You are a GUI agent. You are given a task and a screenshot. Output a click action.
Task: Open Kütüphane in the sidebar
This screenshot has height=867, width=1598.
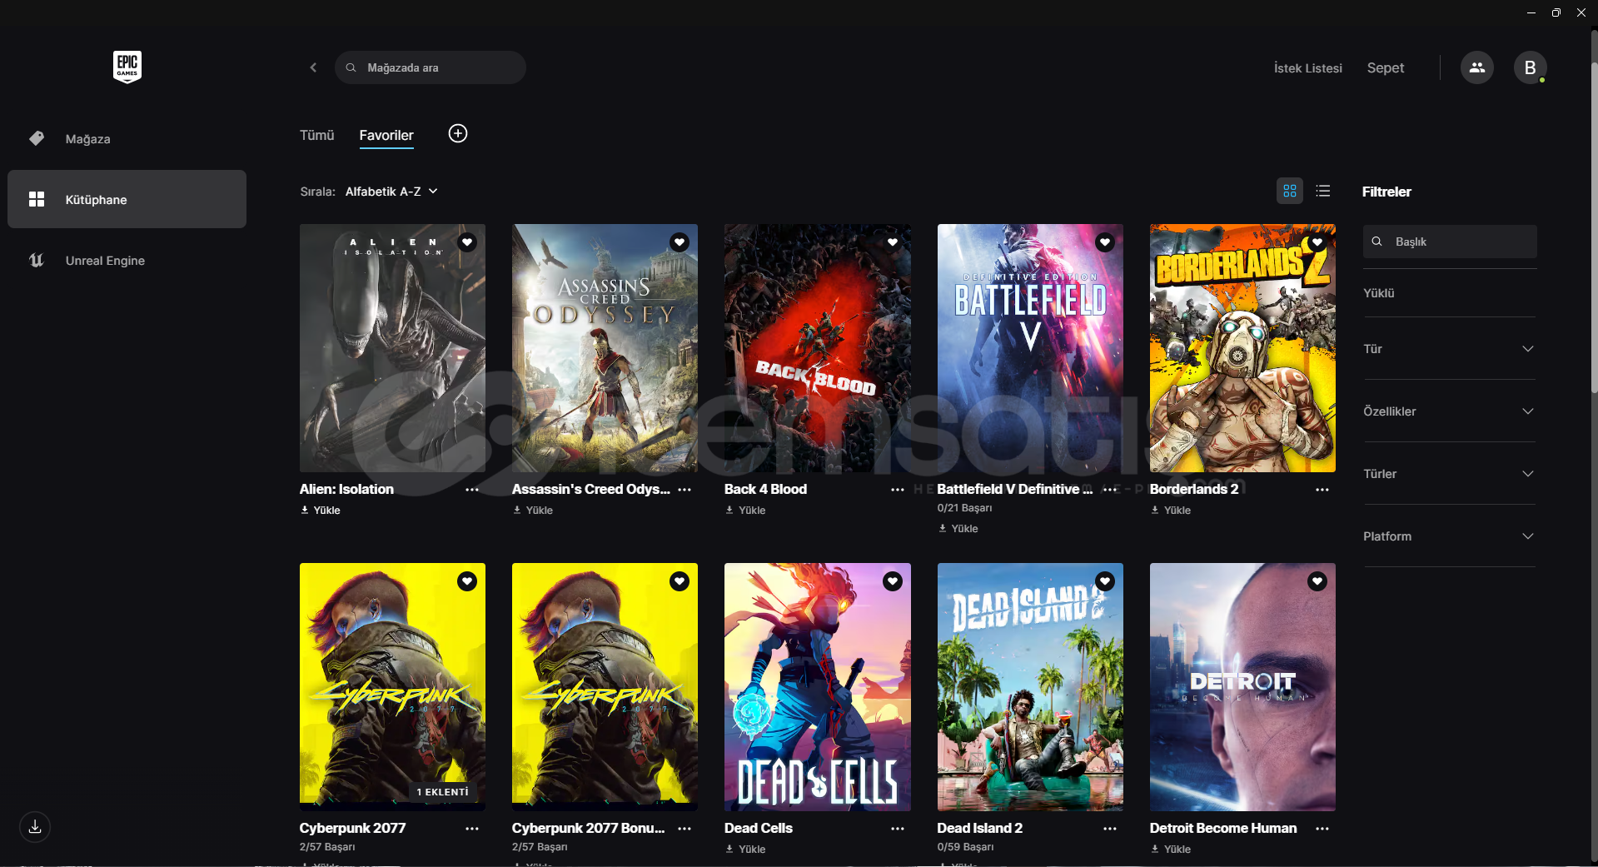(127, 200)
